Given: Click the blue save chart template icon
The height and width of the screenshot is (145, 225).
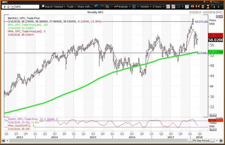Looking at the screenshot, I should pyautogui.click(x=187, y=7).
